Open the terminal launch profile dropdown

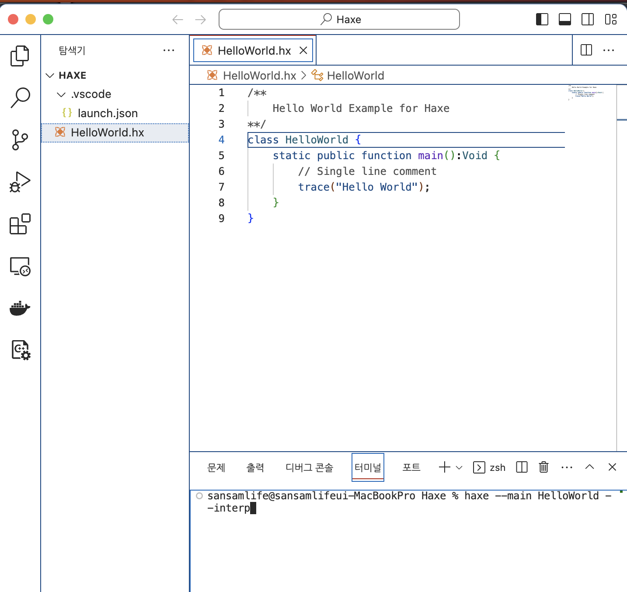point(459,467)
